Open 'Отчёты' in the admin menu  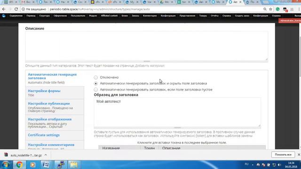(214, 15)
